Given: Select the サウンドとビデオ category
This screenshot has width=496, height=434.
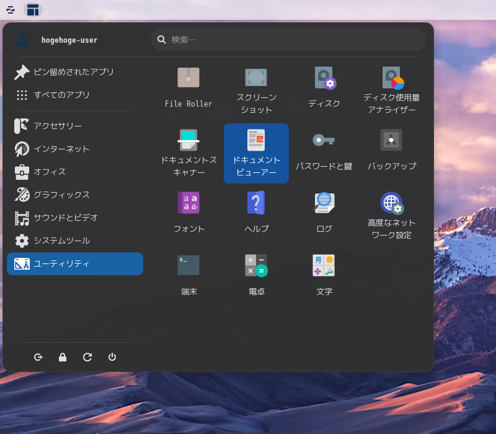Looking at the screenshot, I should (x=75, y=218).
